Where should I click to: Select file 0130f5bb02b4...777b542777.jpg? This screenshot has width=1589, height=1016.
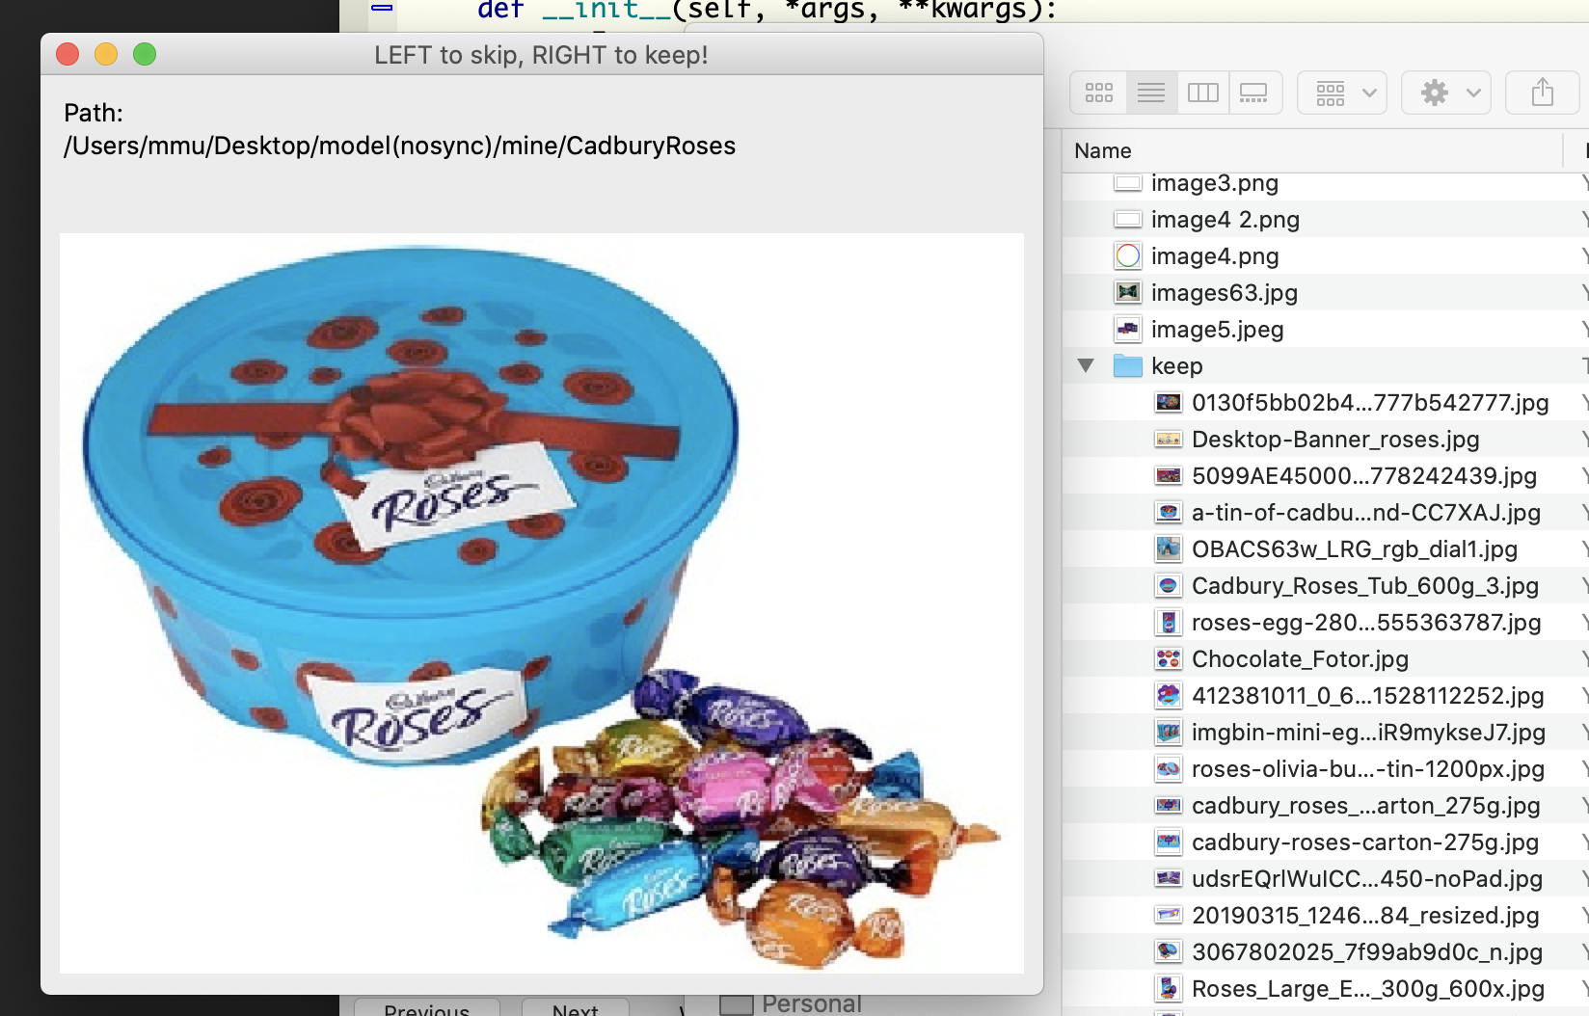tap(1370, 403)
